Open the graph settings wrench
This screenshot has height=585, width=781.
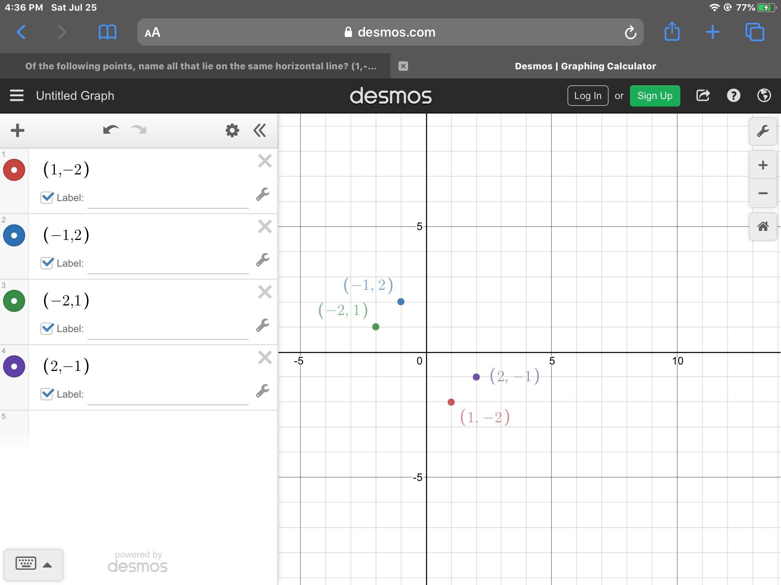click(763, 131)
